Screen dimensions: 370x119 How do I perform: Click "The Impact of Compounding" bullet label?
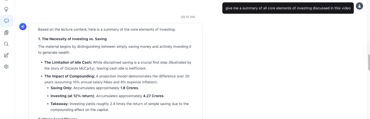(x=70, y=76)
